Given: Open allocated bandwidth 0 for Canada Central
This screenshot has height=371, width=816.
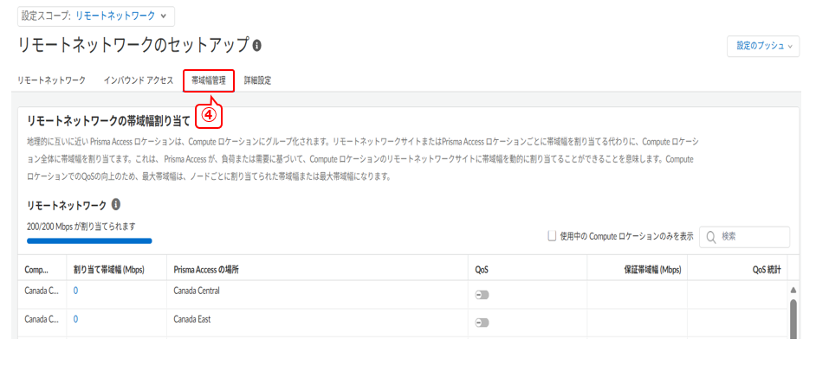Looking at the screenshot, I should click(x=75, y=291).
